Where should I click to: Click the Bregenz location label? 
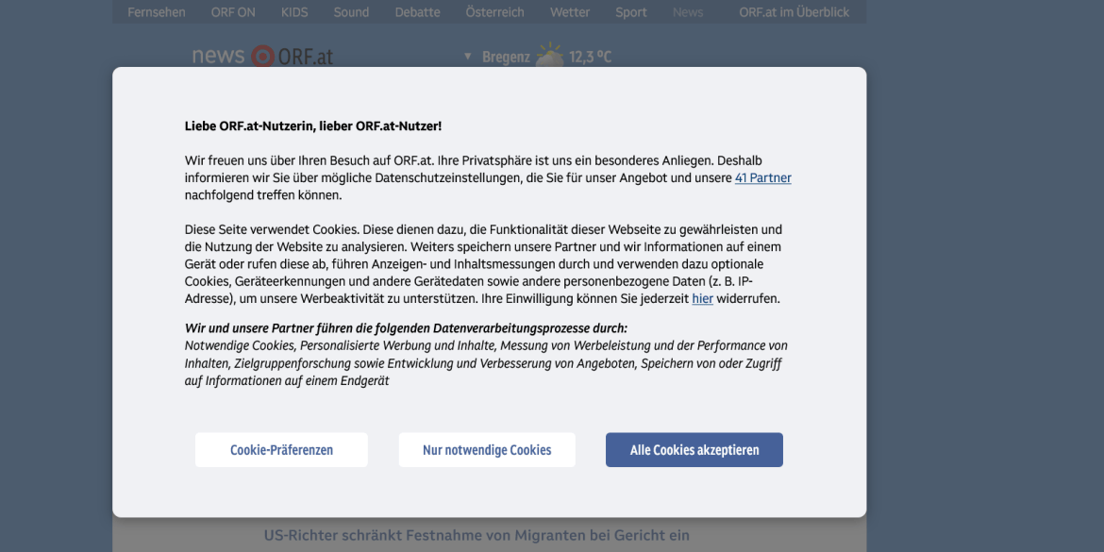(506, 57)
